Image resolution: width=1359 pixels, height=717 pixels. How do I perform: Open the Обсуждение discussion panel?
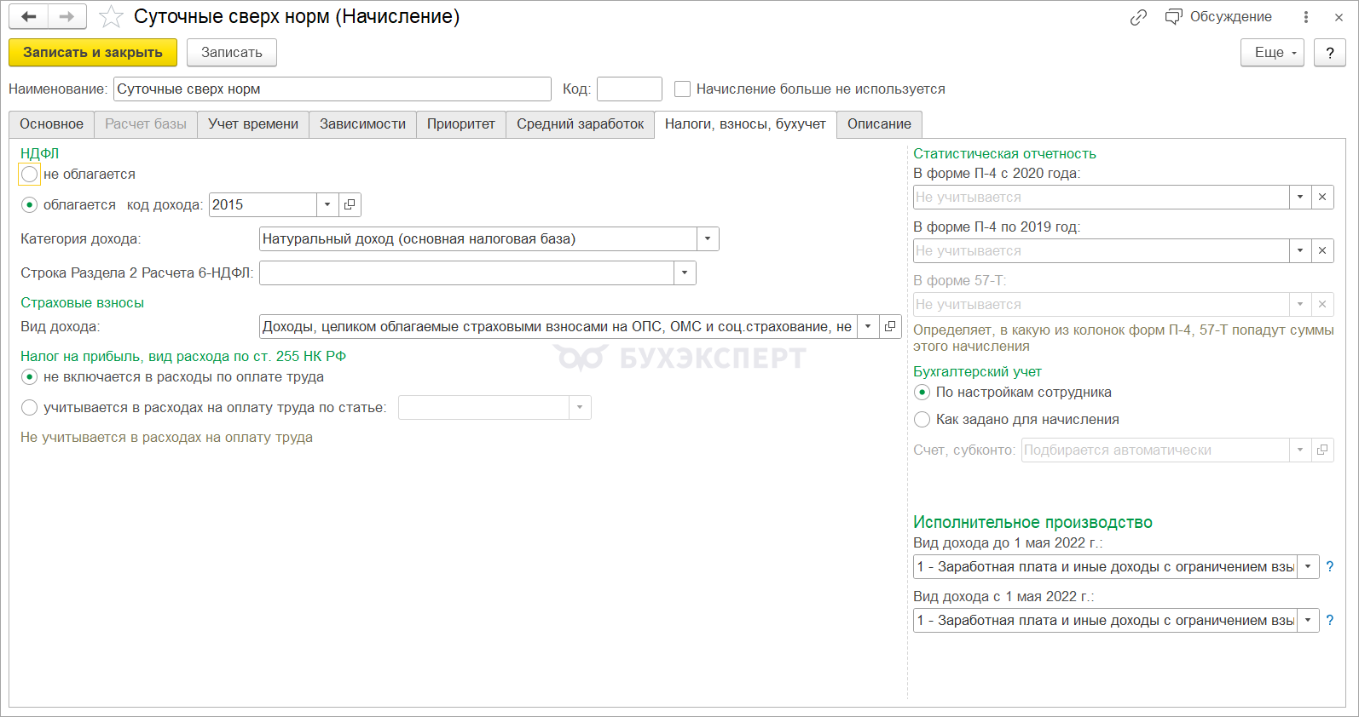pos(1218,17)
